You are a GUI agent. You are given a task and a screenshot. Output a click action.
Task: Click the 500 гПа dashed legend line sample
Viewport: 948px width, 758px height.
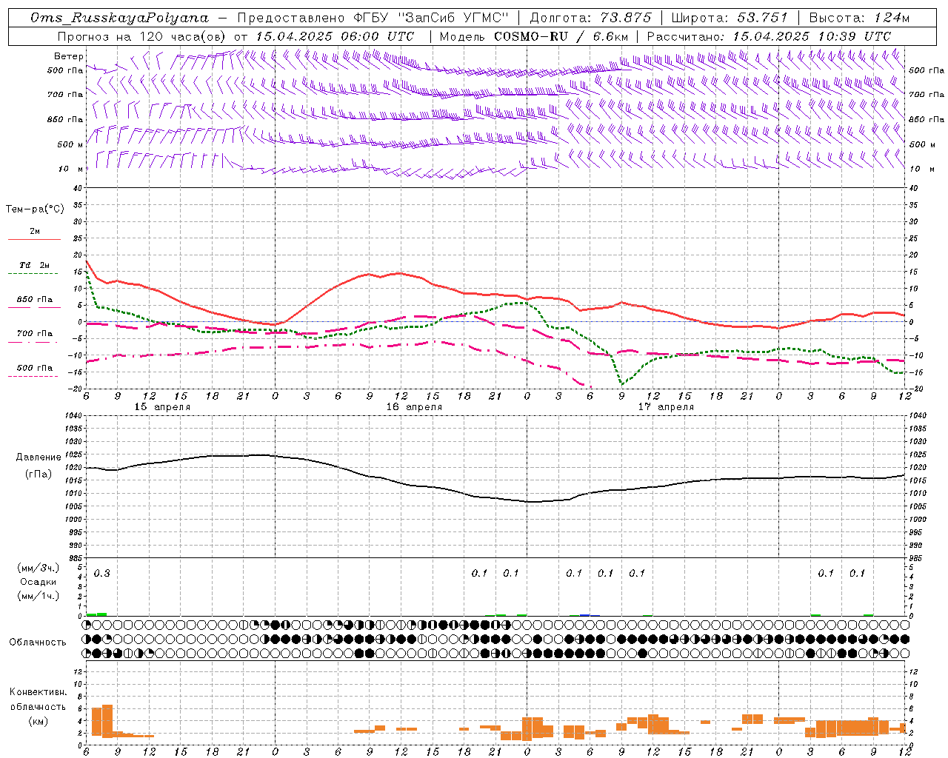[x=33, y=377]
